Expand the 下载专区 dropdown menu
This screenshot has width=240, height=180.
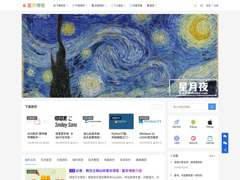(x=61, y=6)
